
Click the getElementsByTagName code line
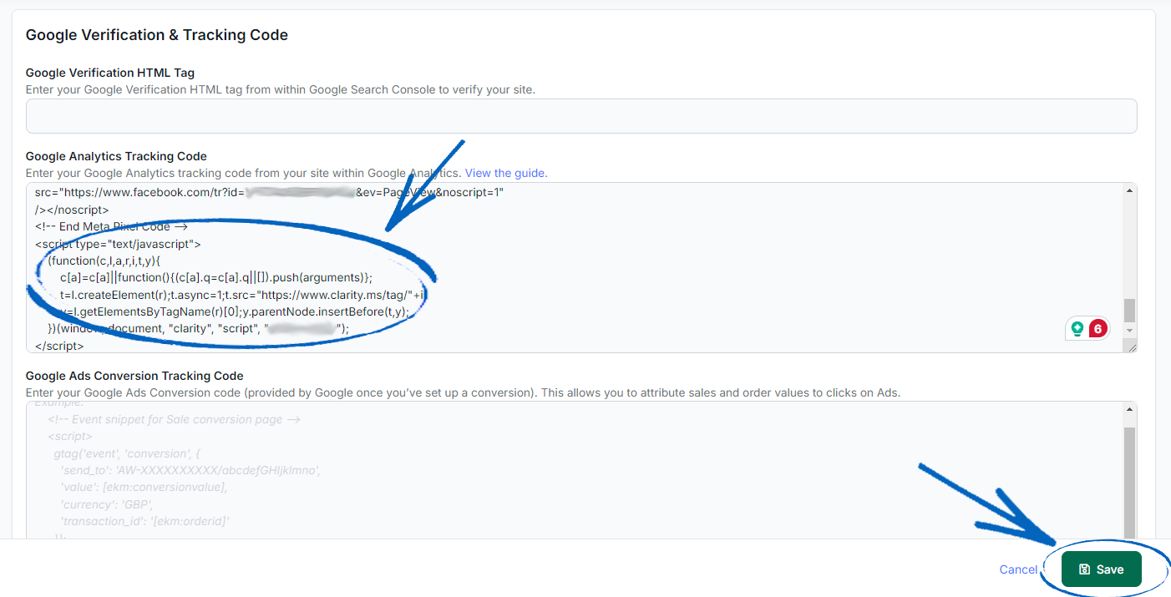(234, 311)
